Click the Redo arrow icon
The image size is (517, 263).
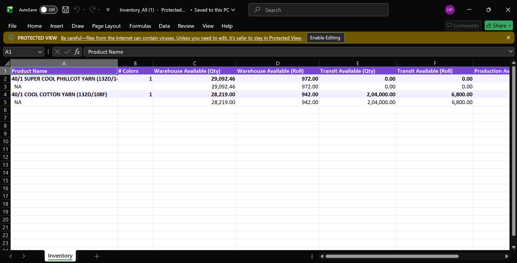point(93,10)
